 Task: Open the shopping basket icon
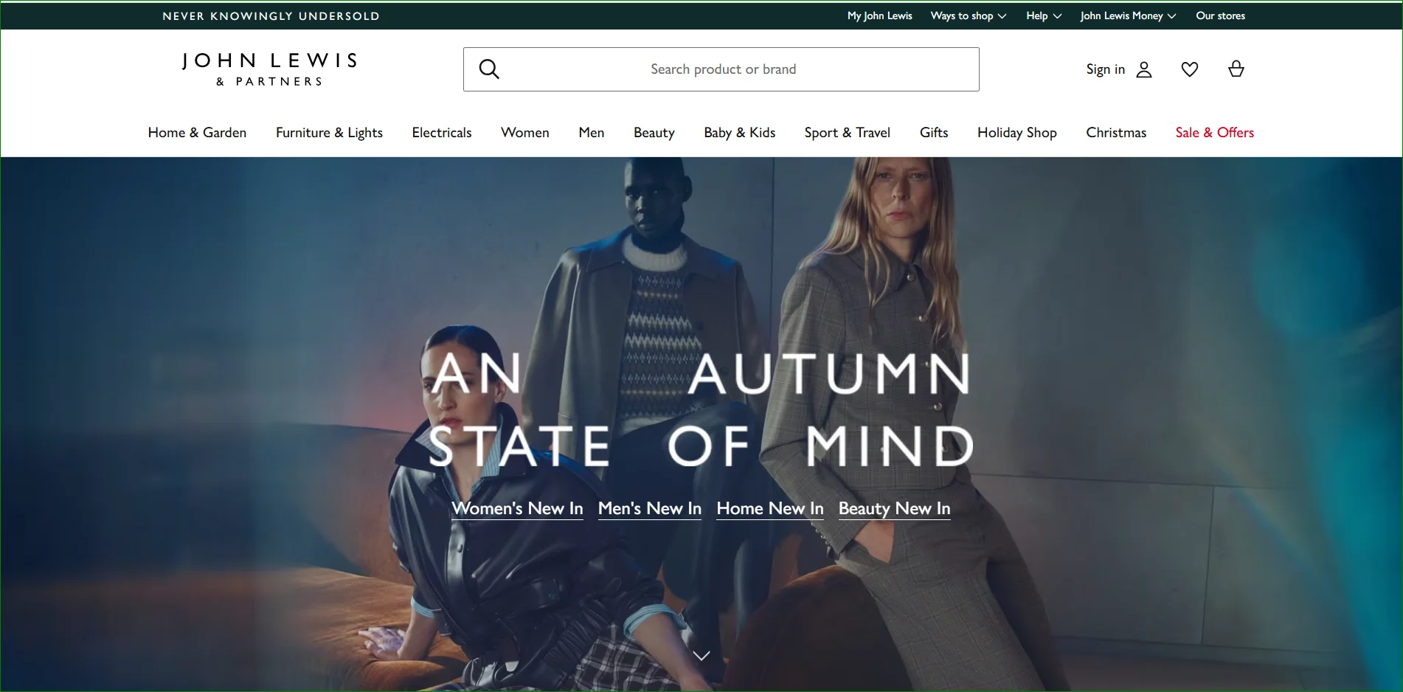[x=1236, y=69]
